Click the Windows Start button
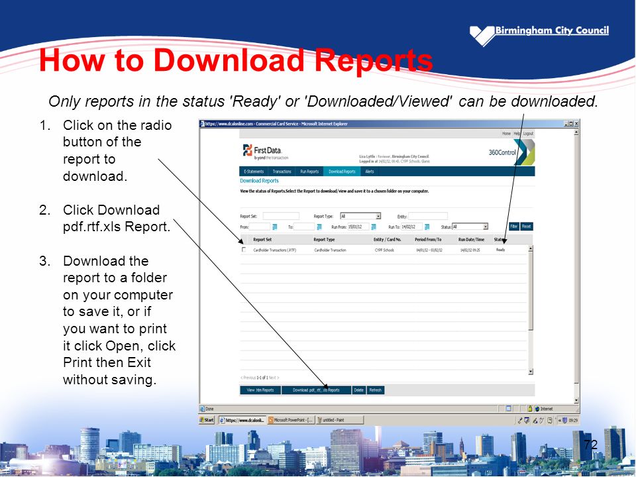636x477 pixels. (x=207, y=420)
